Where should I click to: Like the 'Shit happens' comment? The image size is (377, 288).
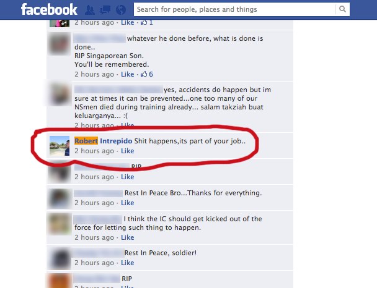point(128,151)
